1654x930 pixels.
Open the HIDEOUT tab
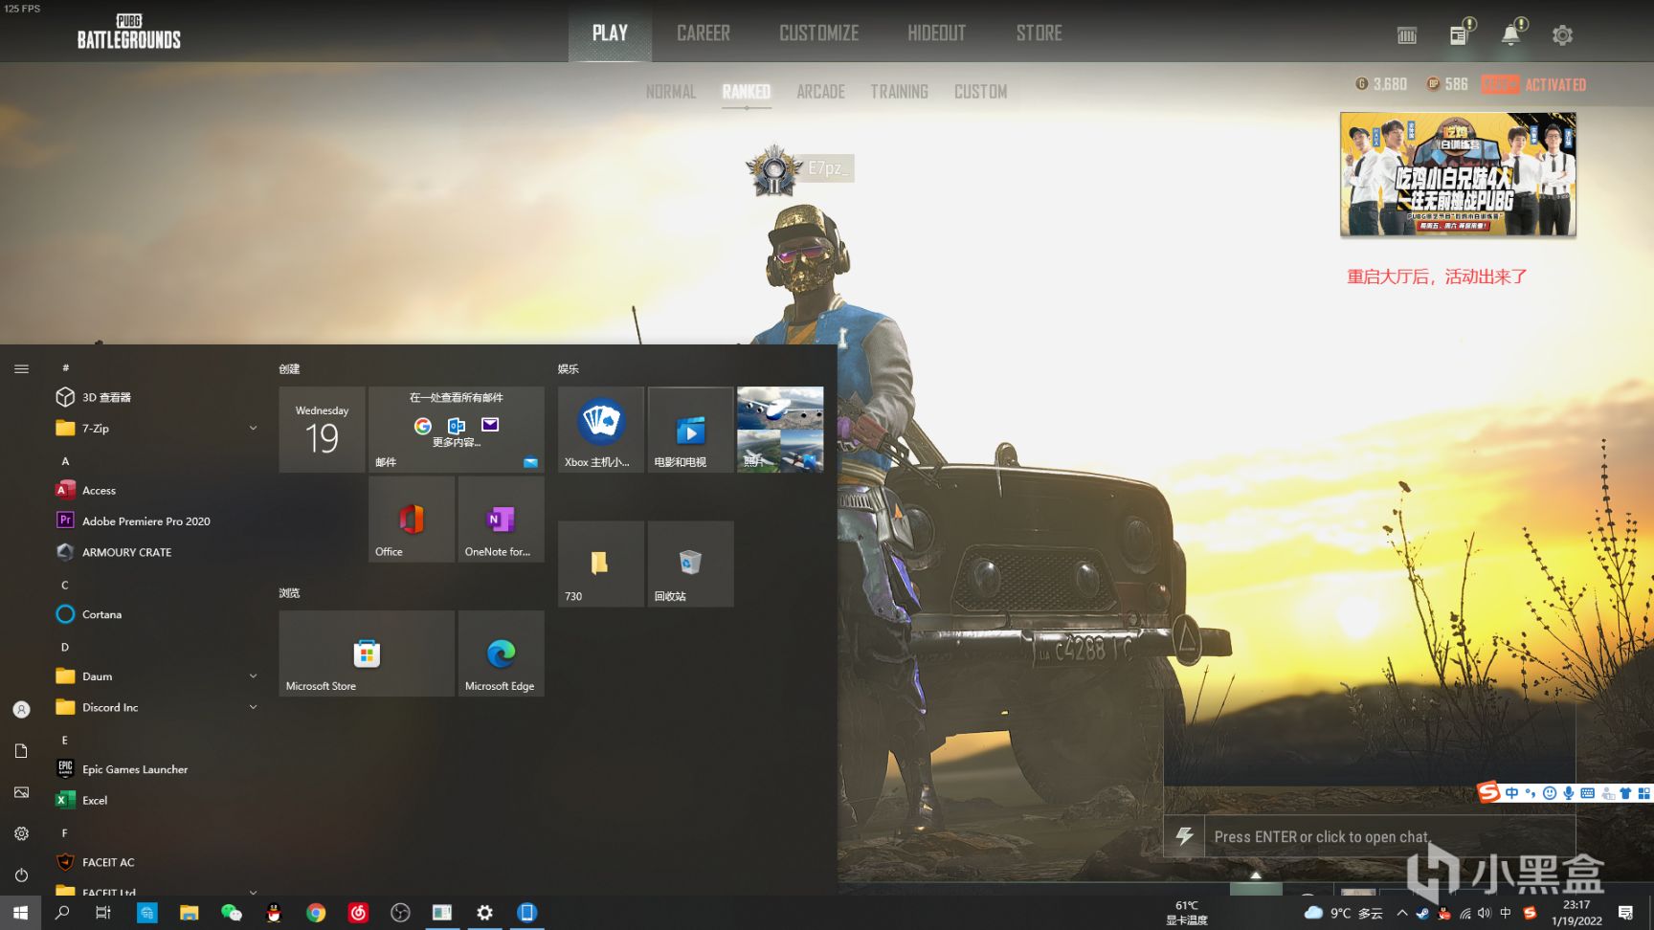pos(937,33)
